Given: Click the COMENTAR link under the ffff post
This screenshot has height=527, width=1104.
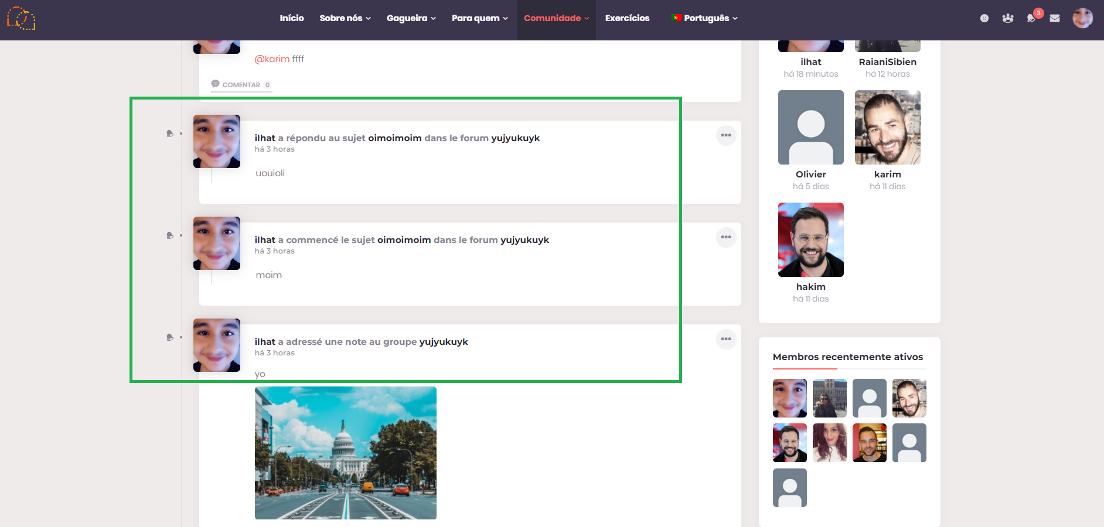Looking at the screenshot, I should pyautogui.click(x=241, y=85).
